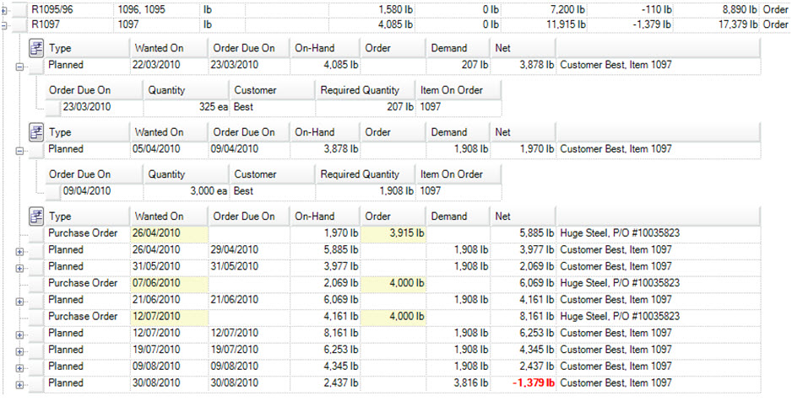Expand the Planned 12/07/2010 row
This screenshot has height=401, width=792.
point(20,334)
